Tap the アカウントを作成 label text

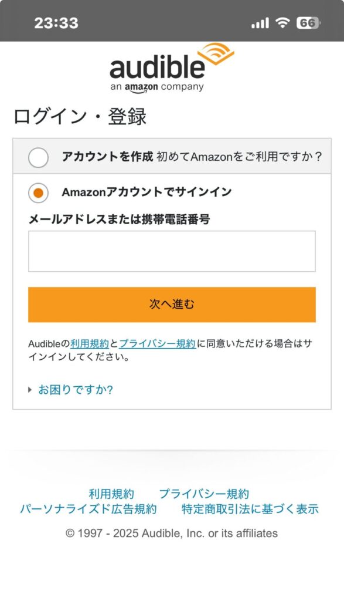click(x=107, y=156)
